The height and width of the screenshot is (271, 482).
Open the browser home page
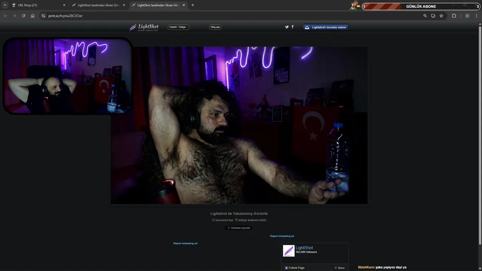coord(32,16)
